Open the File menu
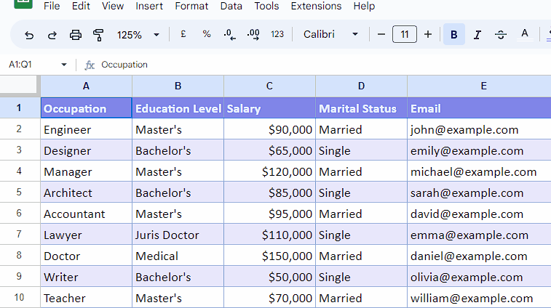The height and width of the screenshot is (308, 551). [x=52, y=6]
